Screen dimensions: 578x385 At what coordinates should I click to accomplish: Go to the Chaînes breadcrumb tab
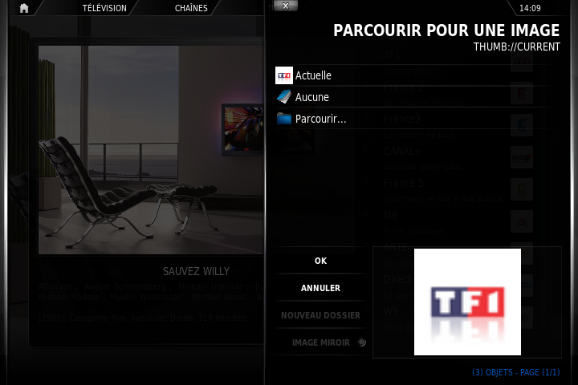pyautogui.click(x=191, y=8)
